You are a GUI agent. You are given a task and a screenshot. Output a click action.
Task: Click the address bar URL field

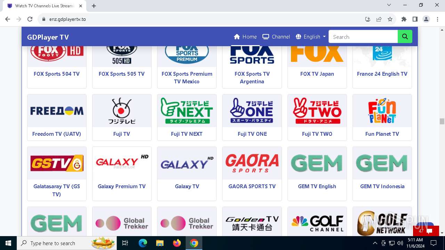click(x=202, y=19)
